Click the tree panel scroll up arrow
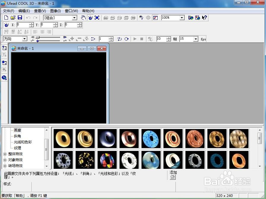 (x=47, y=130)
